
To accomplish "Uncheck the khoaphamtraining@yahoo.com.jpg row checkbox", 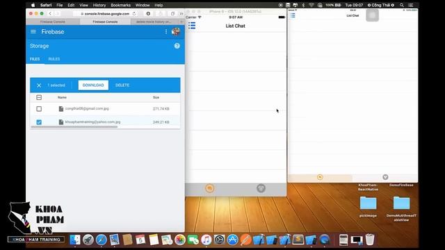I will [39, 122].
